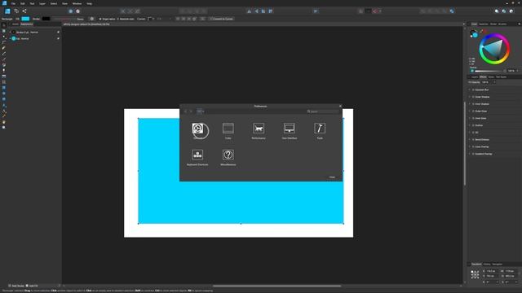Go back in Preferences navigation
This screenshot has width=522, height=293.
(x=186, y=112)
